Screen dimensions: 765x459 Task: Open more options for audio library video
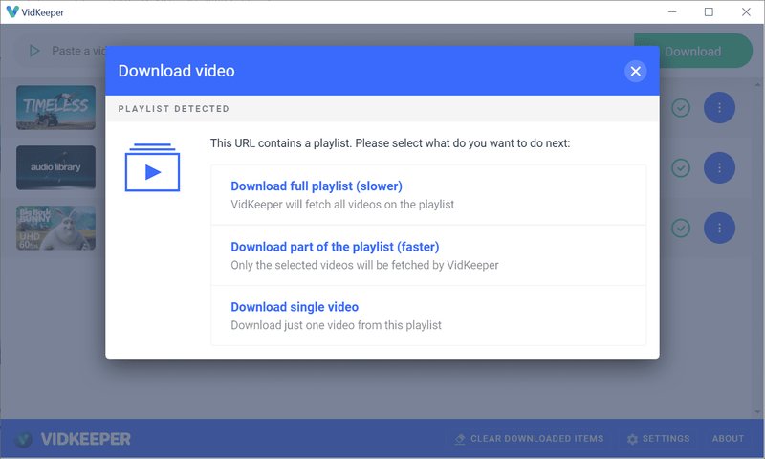pyautogui.click(x=719, y=167)
